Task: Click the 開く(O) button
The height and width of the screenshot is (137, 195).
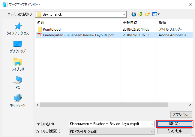Action: 175,124
